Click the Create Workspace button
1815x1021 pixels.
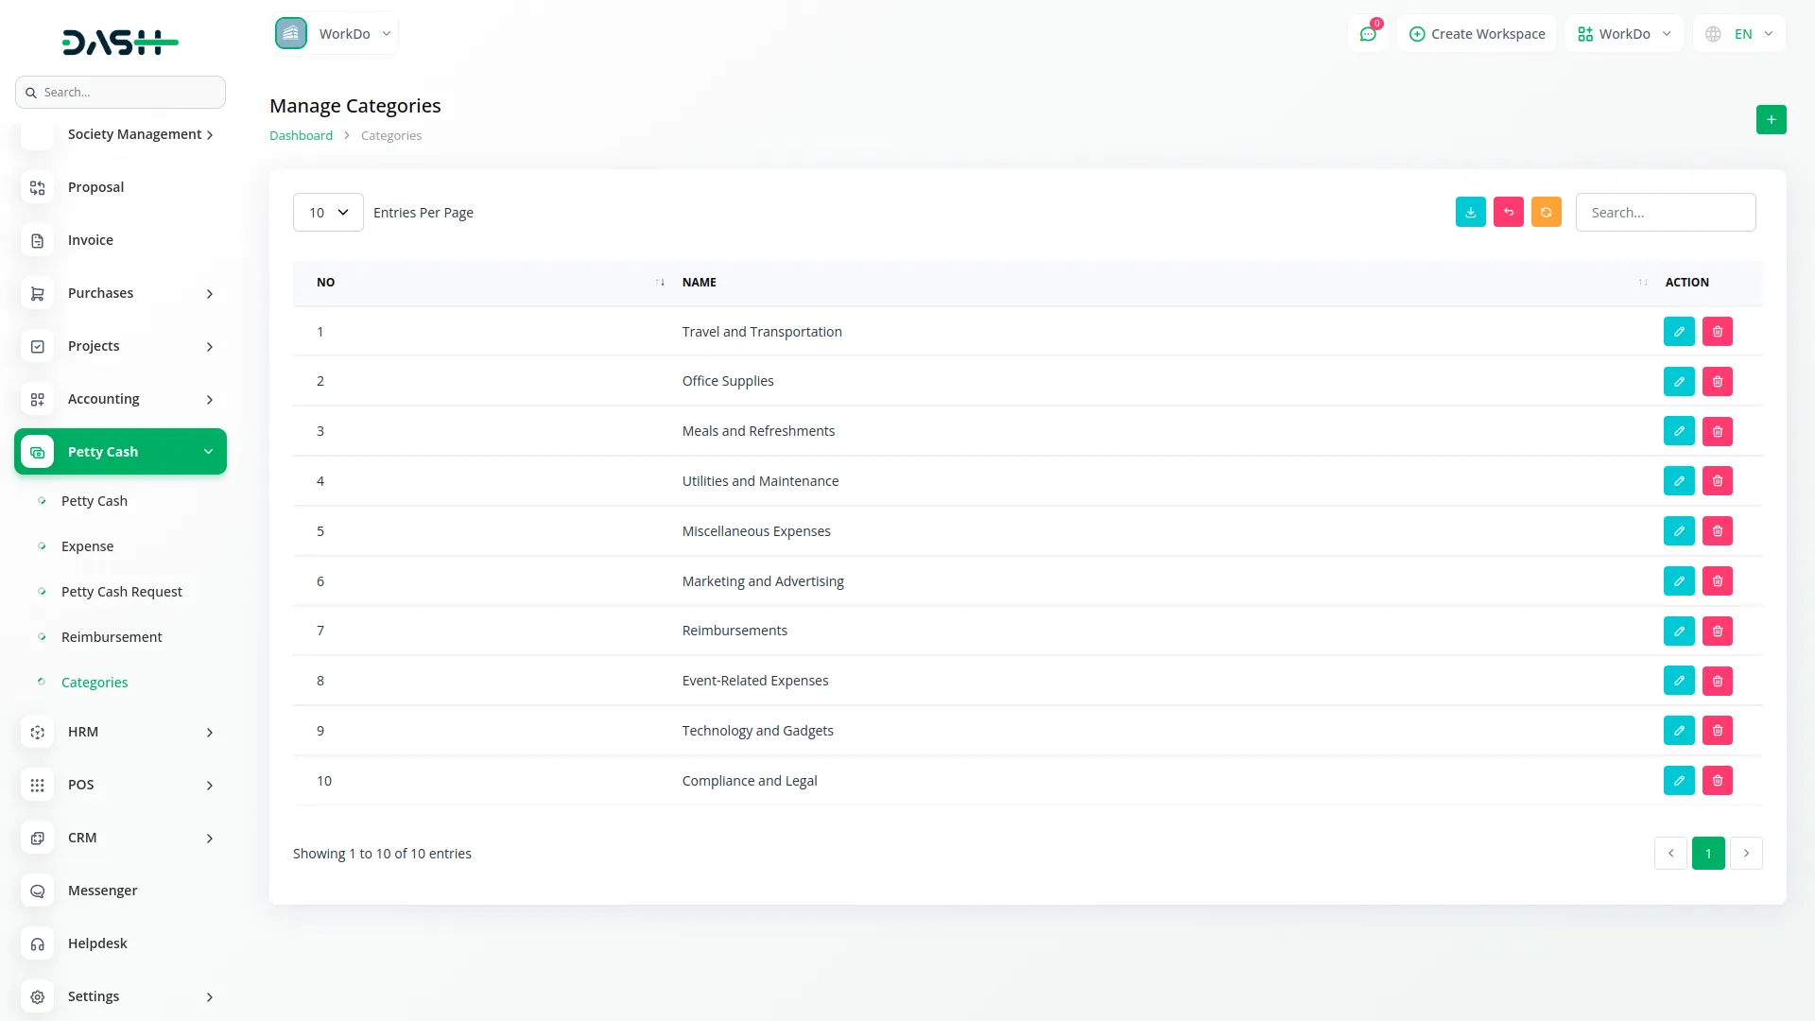tap(1477, 33)
